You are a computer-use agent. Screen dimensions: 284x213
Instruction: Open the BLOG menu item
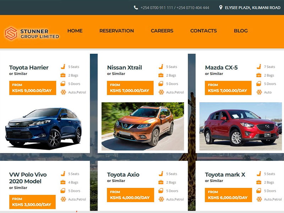click(x=241, y=31)
